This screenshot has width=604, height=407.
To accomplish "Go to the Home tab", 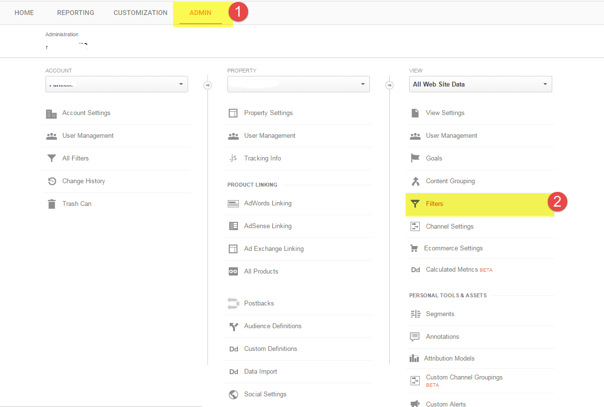I will click(24, 13).
